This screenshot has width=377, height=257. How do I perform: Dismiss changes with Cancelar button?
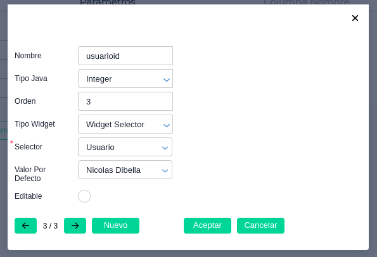point(260,225)
